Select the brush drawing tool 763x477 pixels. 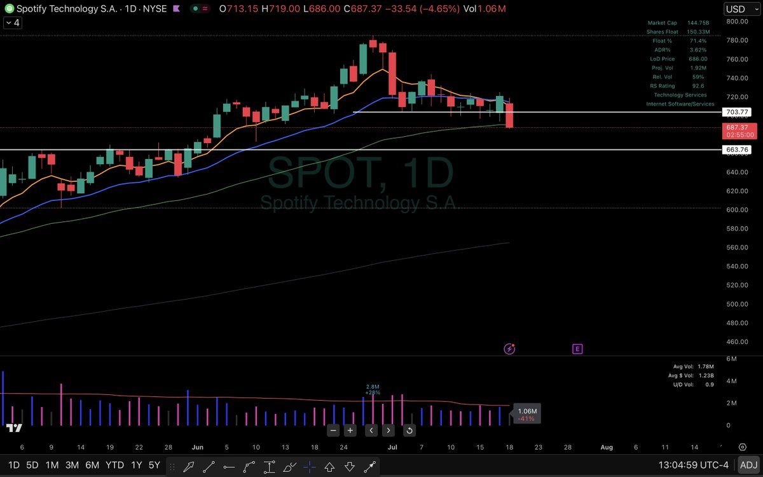point(290,467)
